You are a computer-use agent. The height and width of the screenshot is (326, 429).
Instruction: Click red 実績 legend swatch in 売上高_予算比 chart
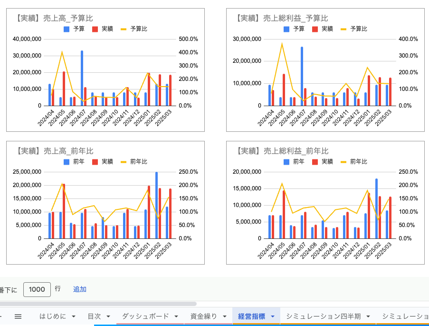[x=95, y=29]
